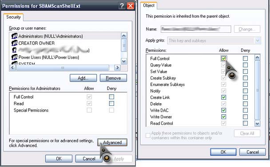The height and width of the screenshot is (167, 270).
Task: Toggle Allow for Enumerate Subkeys
Action: (223, 84)
